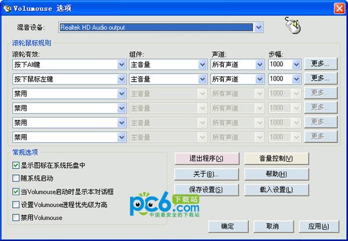This screenshot has height=241, width=348.
Task: Click the 声道 column label
Action: click(x=219, y=54)
